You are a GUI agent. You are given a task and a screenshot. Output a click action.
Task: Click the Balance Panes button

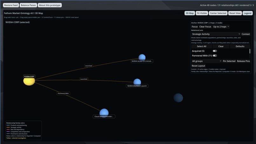[28, 5]
